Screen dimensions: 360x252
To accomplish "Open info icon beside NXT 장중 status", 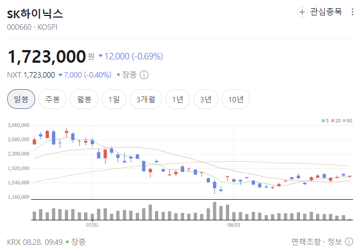I will 144,75.
